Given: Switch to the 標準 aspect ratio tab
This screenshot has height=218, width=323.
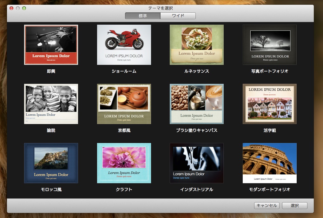Looking at the screenshot, I should [142, 16].
